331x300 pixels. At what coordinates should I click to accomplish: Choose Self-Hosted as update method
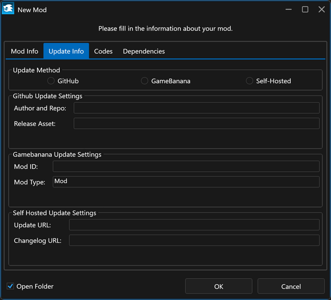pyautogui.click(x=249, y=80)
